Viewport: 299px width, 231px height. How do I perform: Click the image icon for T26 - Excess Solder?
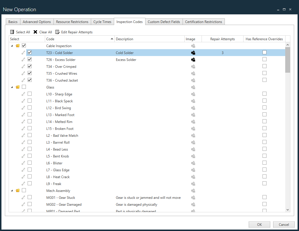tap(193, 59)
